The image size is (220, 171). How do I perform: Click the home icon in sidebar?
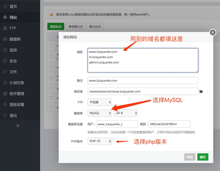point(5,6)
